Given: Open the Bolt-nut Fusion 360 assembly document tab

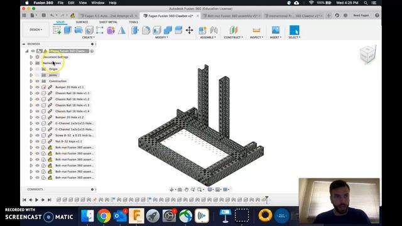Looking at the screenshot, I should (232, 16).
